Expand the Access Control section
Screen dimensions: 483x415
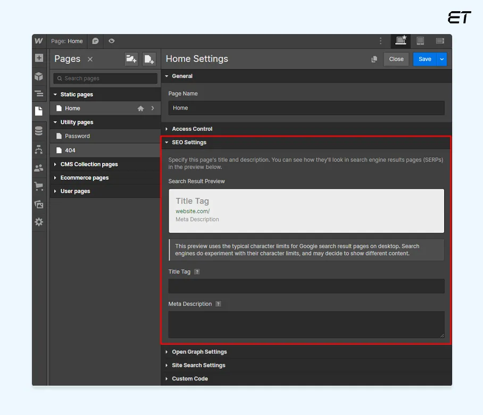(x=306, y=129)
